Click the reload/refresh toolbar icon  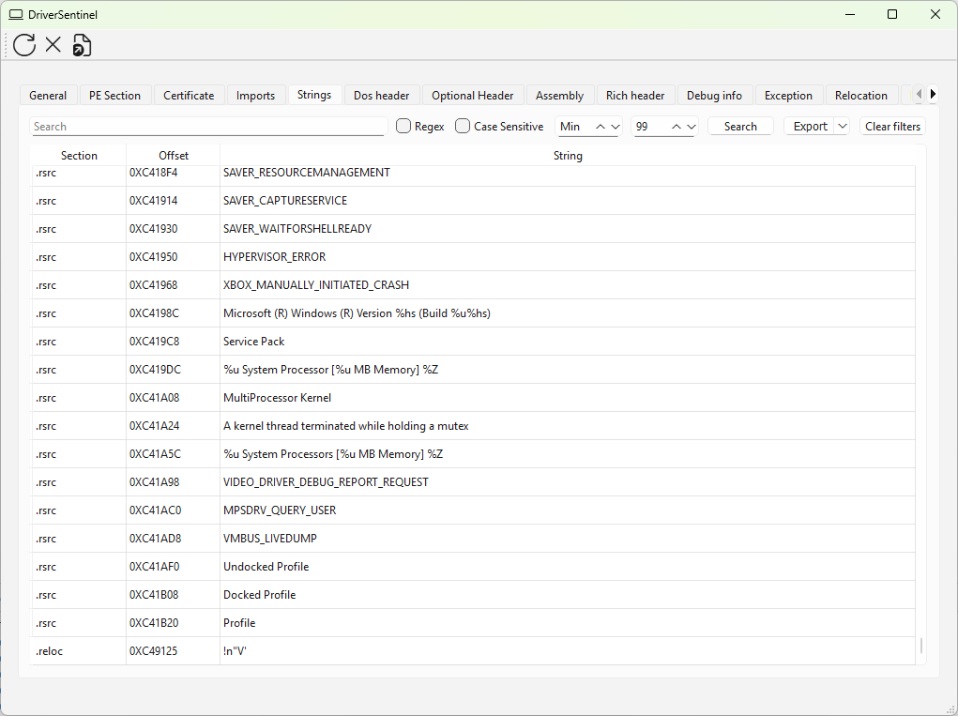(24, 44)
